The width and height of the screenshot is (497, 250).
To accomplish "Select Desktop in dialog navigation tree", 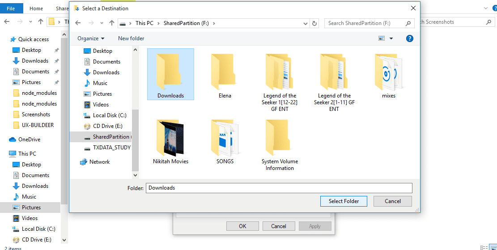I will point(102,51).
